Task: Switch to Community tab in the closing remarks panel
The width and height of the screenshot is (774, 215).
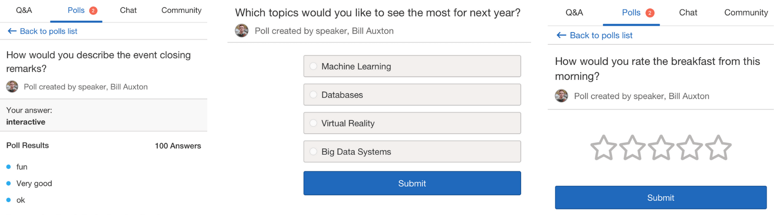Action: click(181, 10)
